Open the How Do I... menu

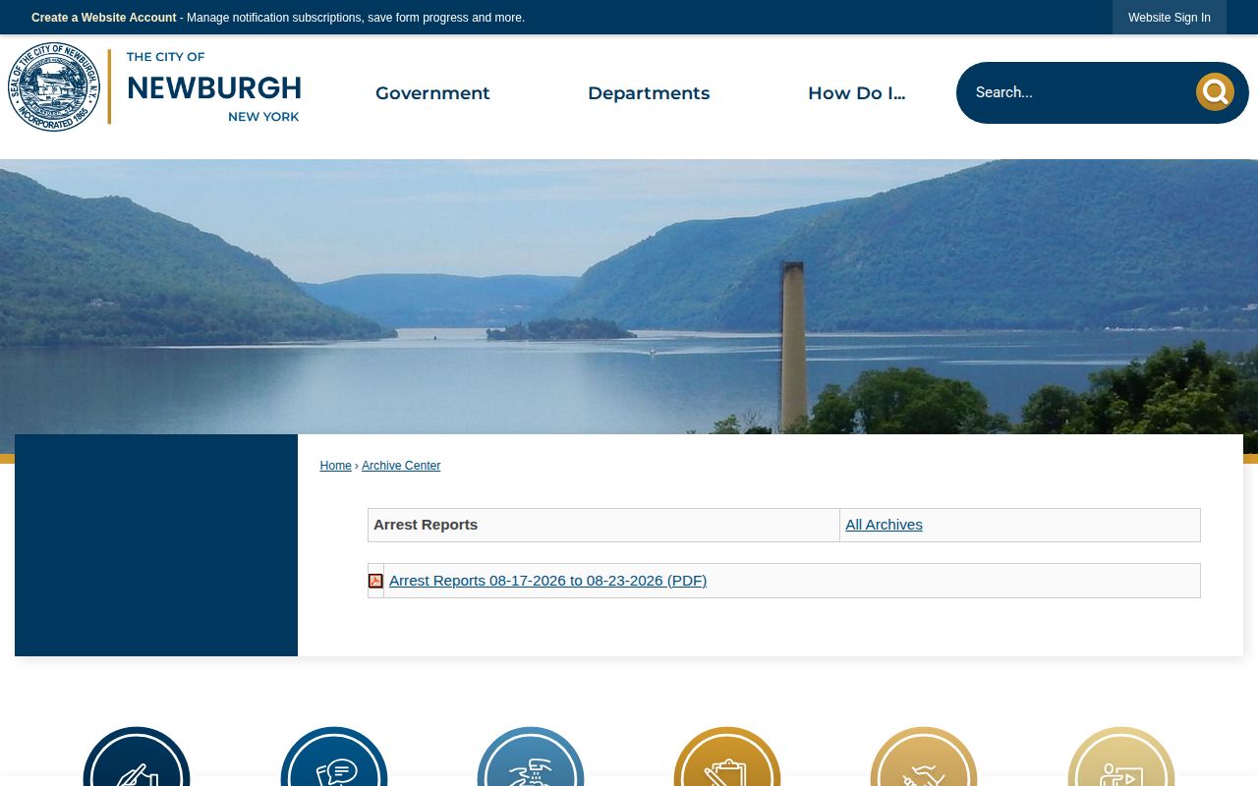(856, 93)
